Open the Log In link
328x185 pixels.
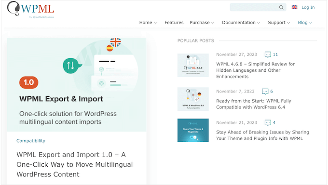[x=308, y=7]
